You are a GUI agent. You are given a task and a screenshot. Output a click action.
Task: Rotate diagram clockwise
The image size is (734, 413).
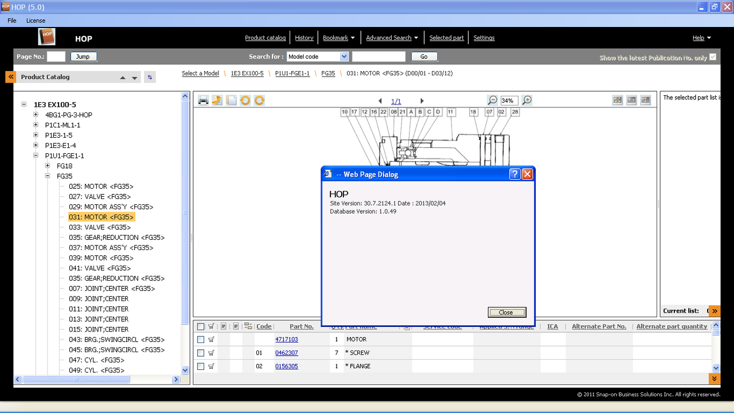(259, 100)
